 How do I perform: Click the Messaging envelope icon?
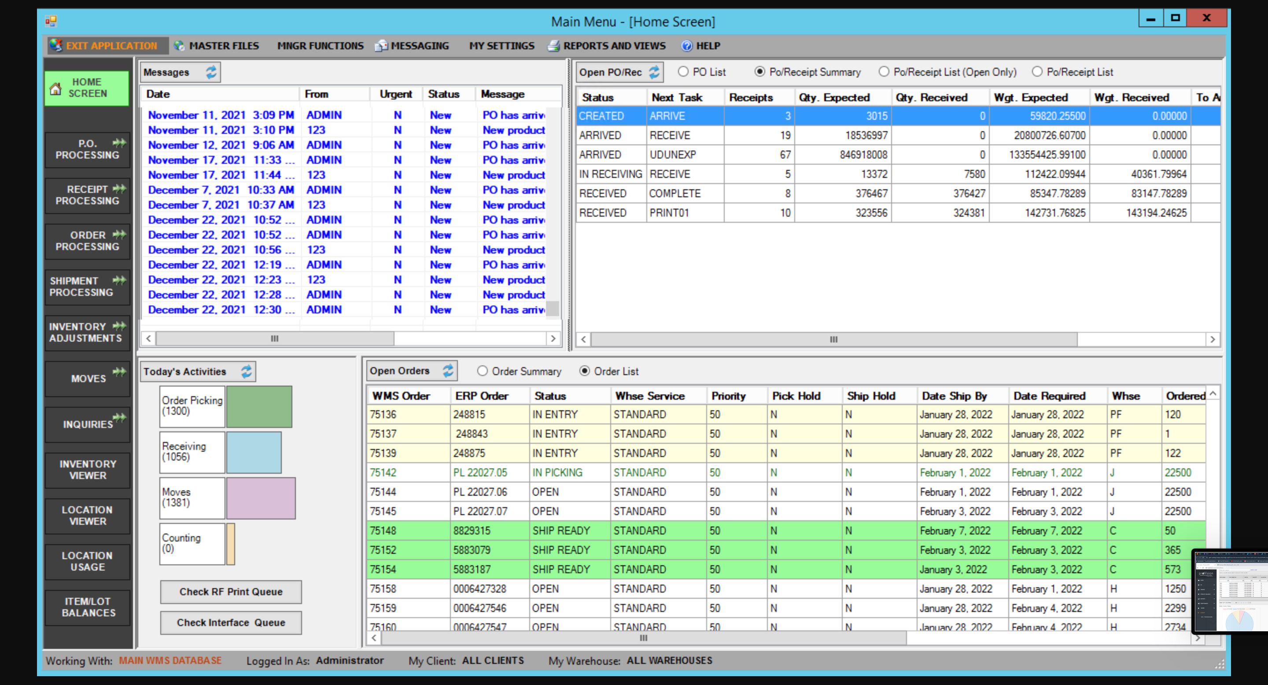point(381,46)
